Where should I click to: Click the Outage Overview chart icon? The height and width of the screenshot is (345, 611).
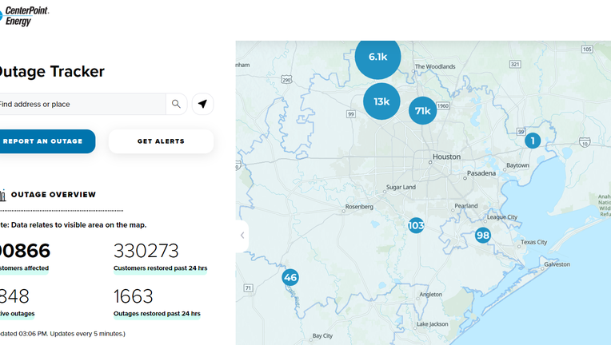[x=2, y=195]
